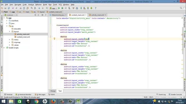Click the Replace magnifier icon
This screenshot has width=186, height=104.
coord(35,8)
